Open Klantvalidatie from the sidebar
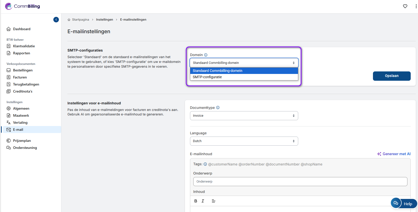 (x=24, y=46)
